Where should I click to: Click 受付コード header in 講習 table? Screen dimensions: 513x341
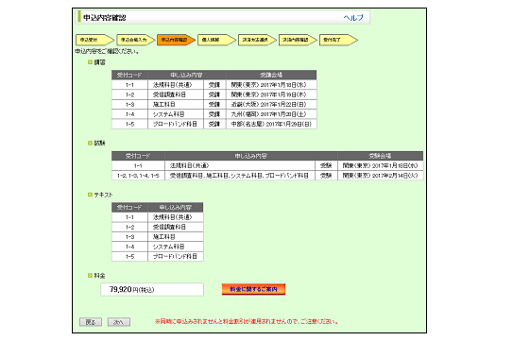(129, 75)
